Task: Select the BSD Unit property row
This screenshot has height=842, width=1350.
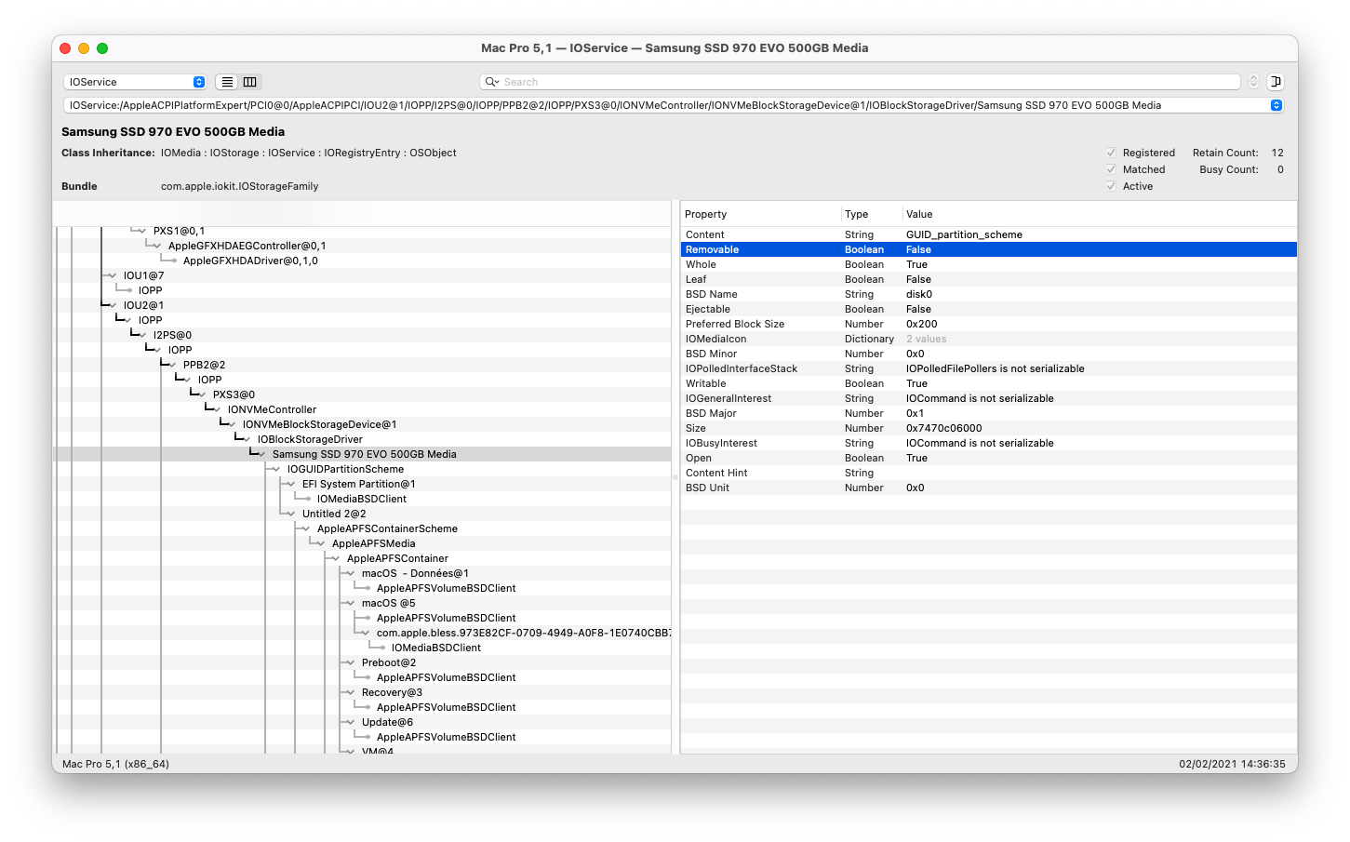Action: click(x=989, y=488)
